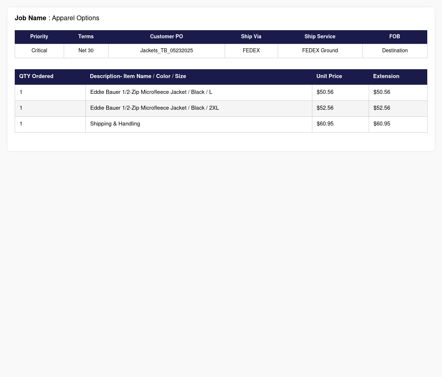Image resolution: width=442 pixels, height=377 pixels.
Task: Select the Destination FOB cell
Action: point(395,51)
